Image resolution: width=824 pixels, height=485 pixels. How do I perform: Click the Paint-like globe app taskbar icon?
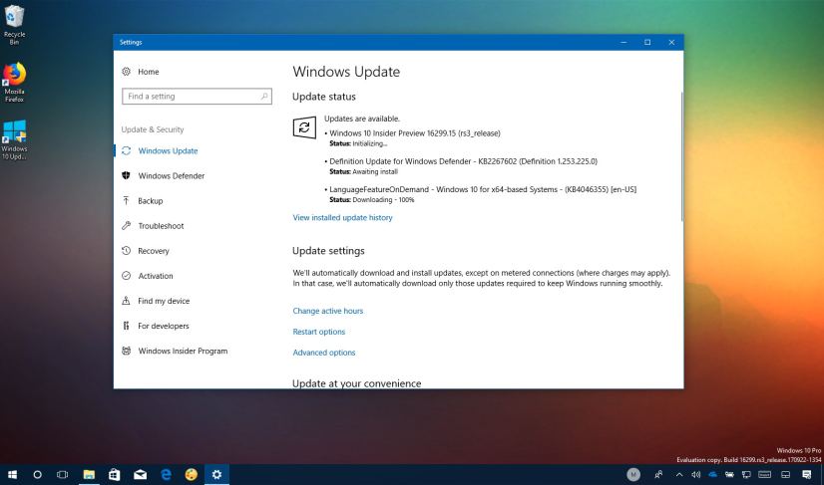tap(192, 474)
